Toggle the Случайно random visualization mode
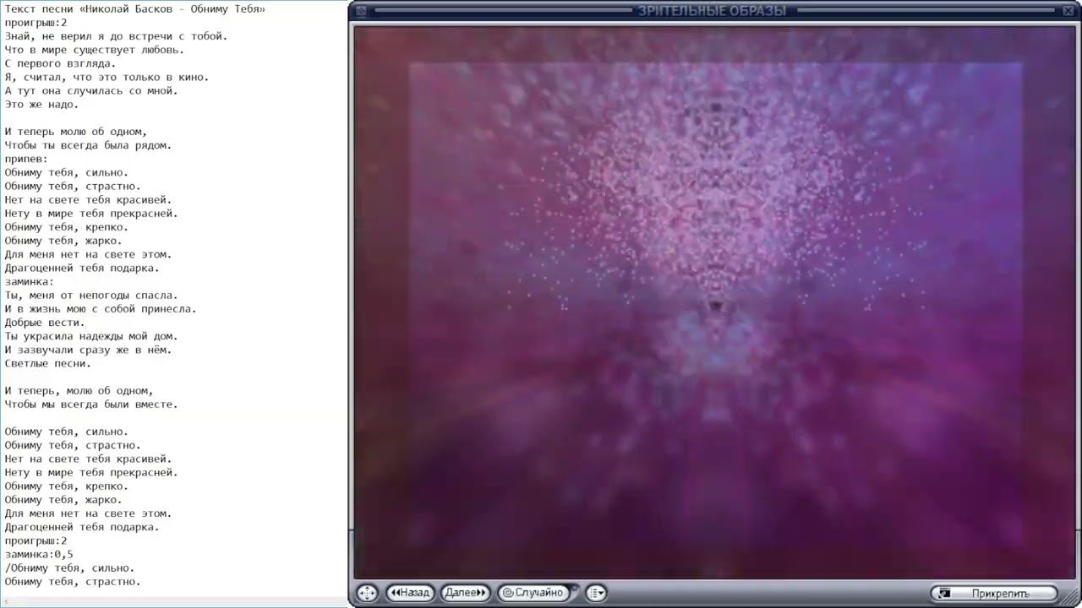Viewport: 1082px width, 608px height. click(533, 593)
